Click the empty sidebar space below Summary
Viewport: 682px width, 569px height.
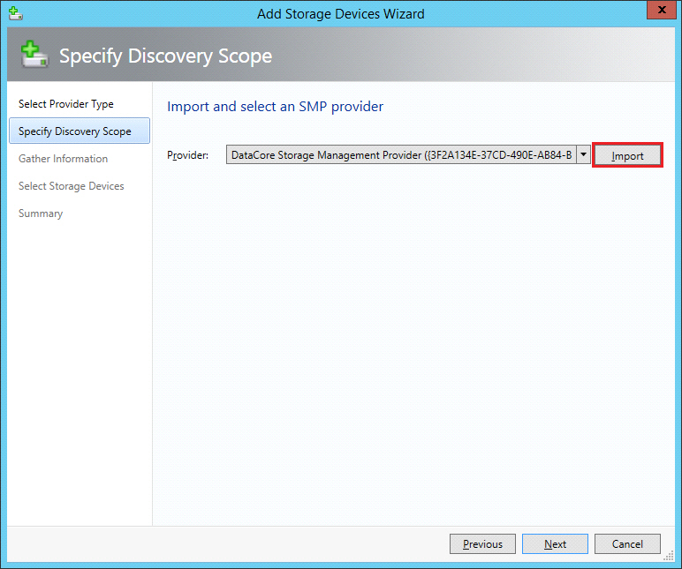[x=78, y=371]
